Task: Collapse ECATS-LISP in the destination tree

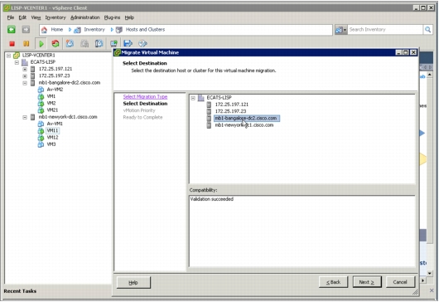Action: tap(193, 98)
